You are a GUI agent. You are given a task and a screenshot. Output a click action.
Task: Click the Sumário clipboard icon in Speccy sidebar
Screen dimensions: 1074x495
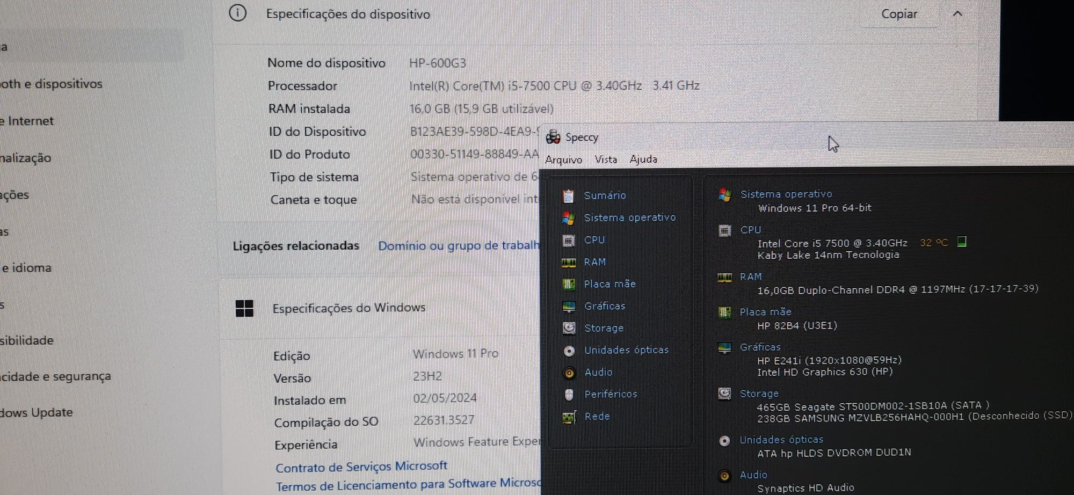click(568, 196)
